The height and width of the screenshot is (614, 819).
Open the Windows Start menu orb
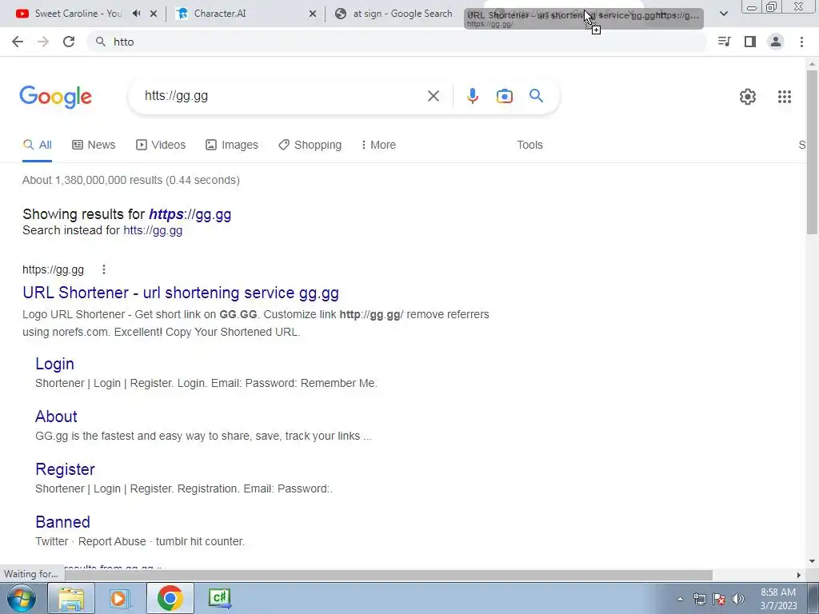coord(21,598)
